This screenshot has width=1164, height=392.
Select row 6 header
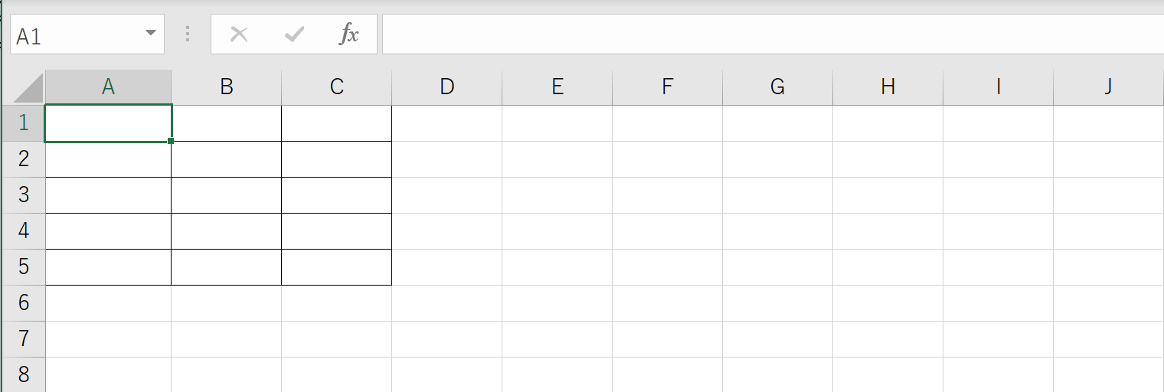pos(24,303)
